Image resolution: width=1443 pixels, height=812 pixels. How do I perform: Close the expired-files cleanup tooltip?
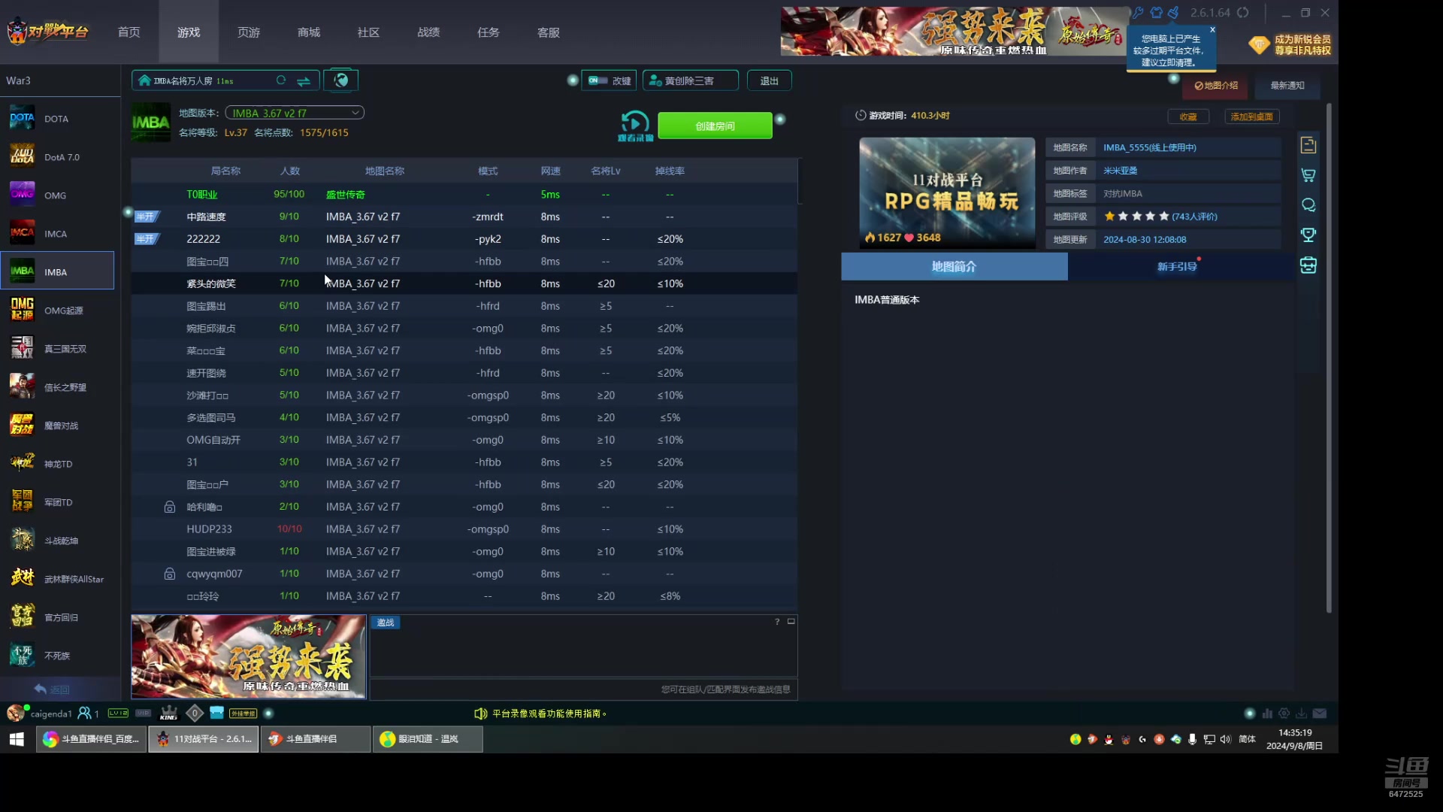[x=1212, y=30]
